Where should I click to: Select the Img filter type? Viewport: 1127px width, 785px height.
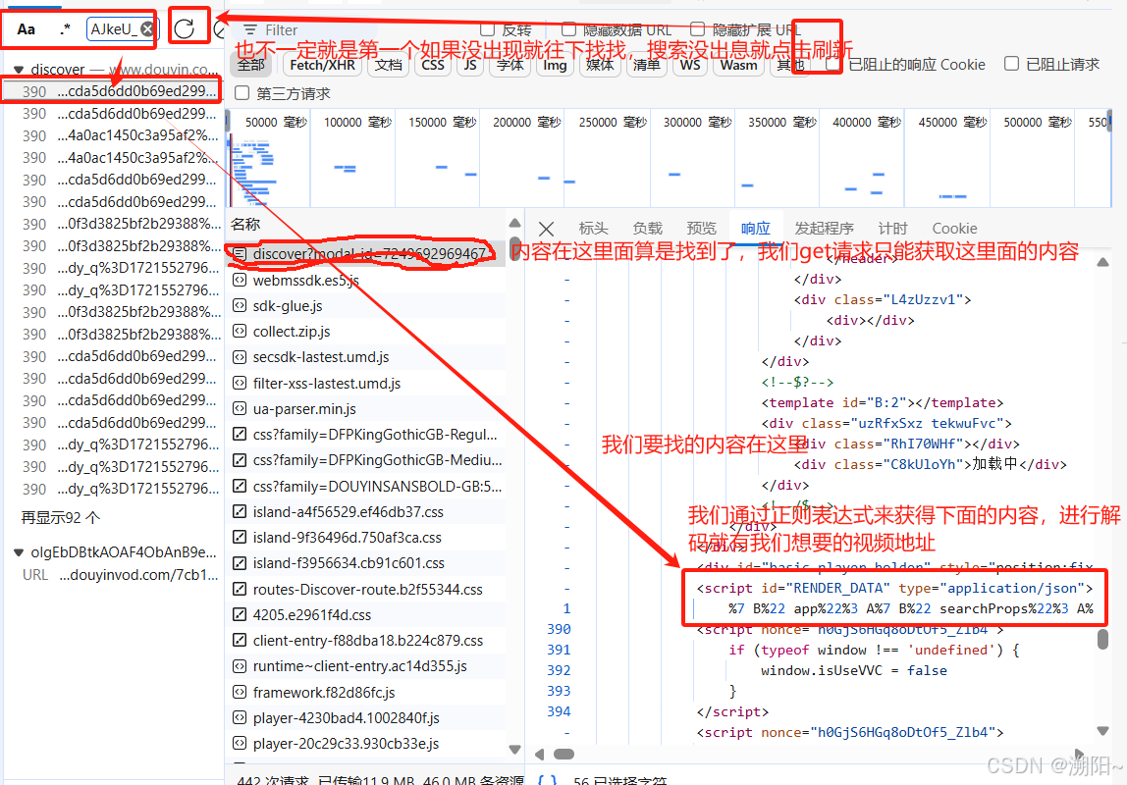point(554,66)
